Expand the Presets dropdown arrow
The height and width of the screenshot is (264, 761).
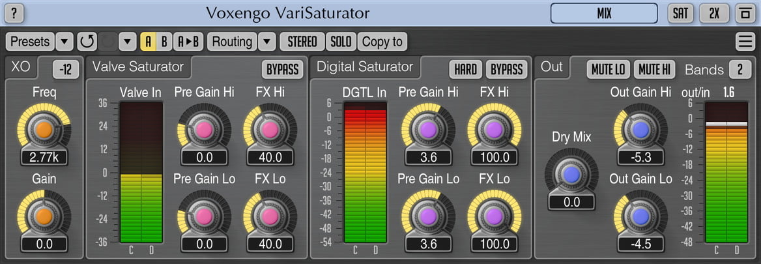(64, 42)
